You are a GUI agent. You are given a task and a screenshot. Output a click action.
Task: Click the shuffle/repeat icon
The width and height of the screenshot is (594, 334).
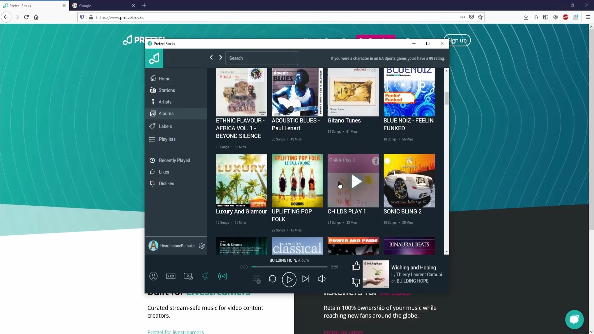click(x=272, y=279)
